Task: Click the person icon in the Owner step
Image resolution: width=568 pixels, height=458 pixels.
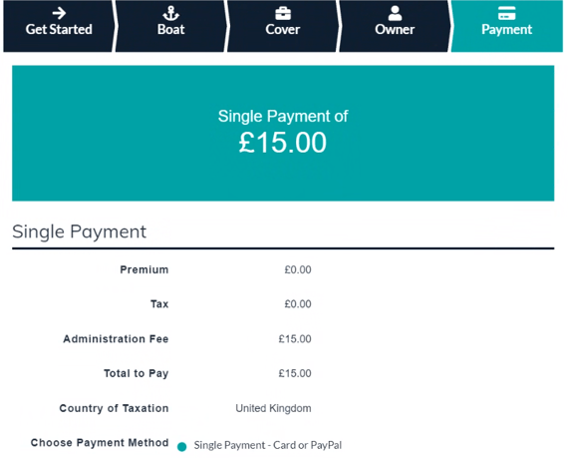Action: [395, 13]
